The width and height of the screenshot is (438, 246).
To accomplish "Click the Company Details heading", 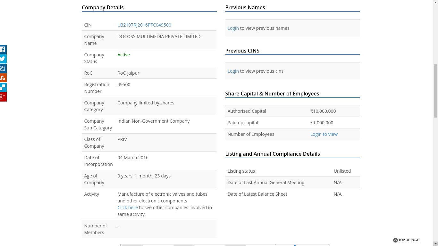I will (x=103, y=7).
